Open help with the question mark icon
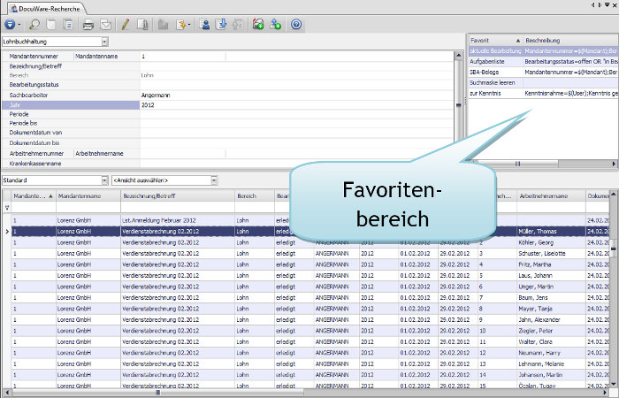Screen dimensions: 619x398 tap(296, 25)
